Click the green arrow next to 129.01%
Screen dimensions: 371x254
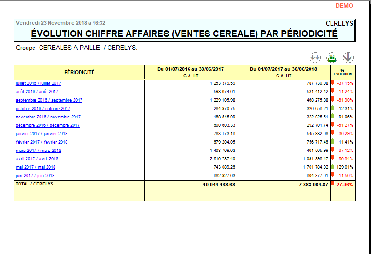coord(333,166)
